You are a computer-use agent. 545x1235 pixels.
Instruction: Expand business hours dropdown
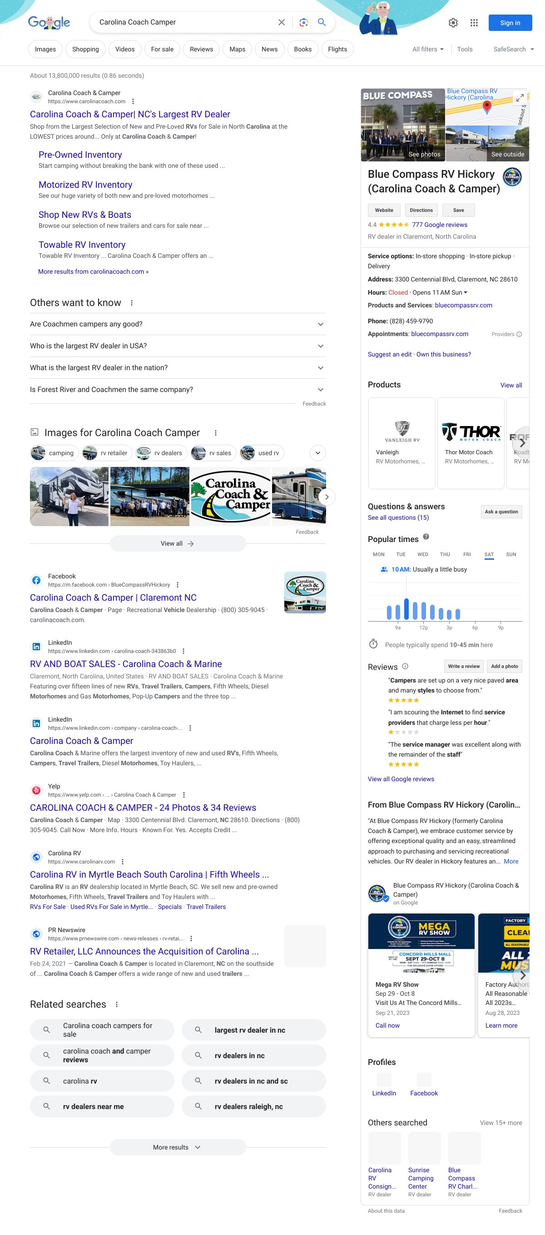coord(466,292)
